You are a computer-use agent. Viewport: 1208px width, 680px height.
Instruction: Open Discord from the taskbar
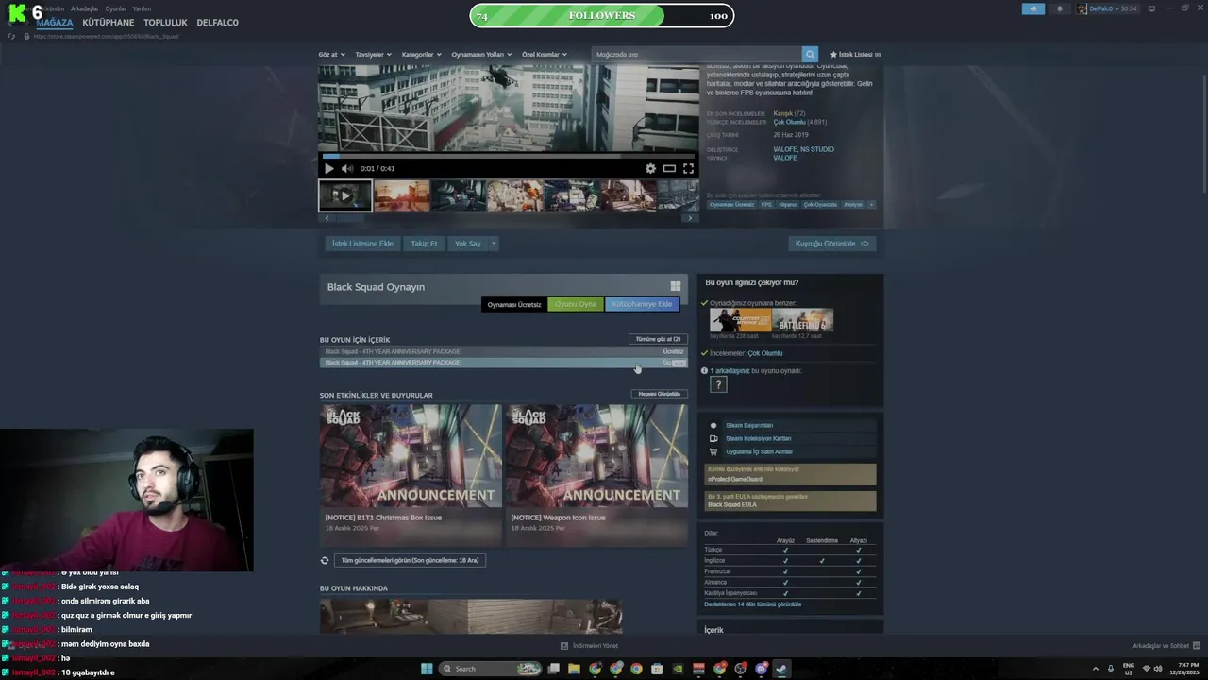pyautogui.click(x=761, y=669)
